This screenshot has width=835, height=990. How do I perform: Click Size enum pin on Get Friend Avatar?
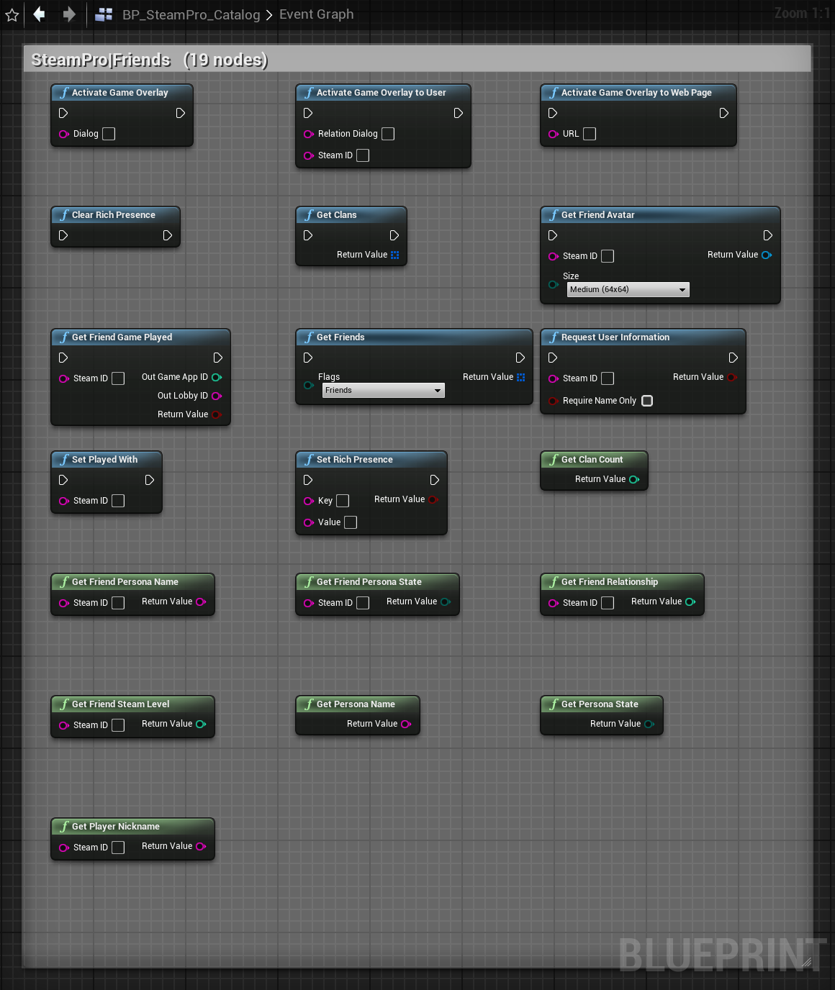point(553,284)
